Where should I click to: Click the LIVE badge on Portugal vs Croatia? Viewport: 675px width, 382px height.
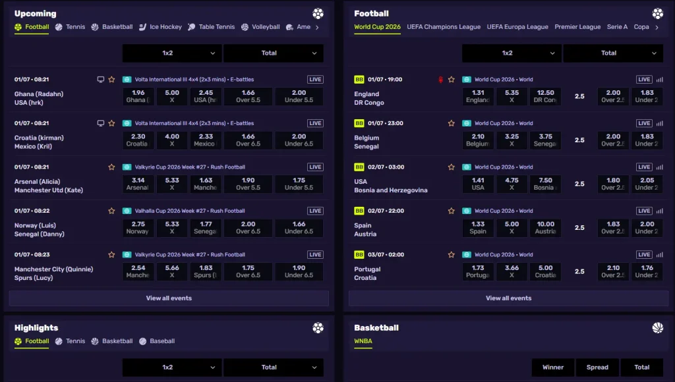coord(644,255)
